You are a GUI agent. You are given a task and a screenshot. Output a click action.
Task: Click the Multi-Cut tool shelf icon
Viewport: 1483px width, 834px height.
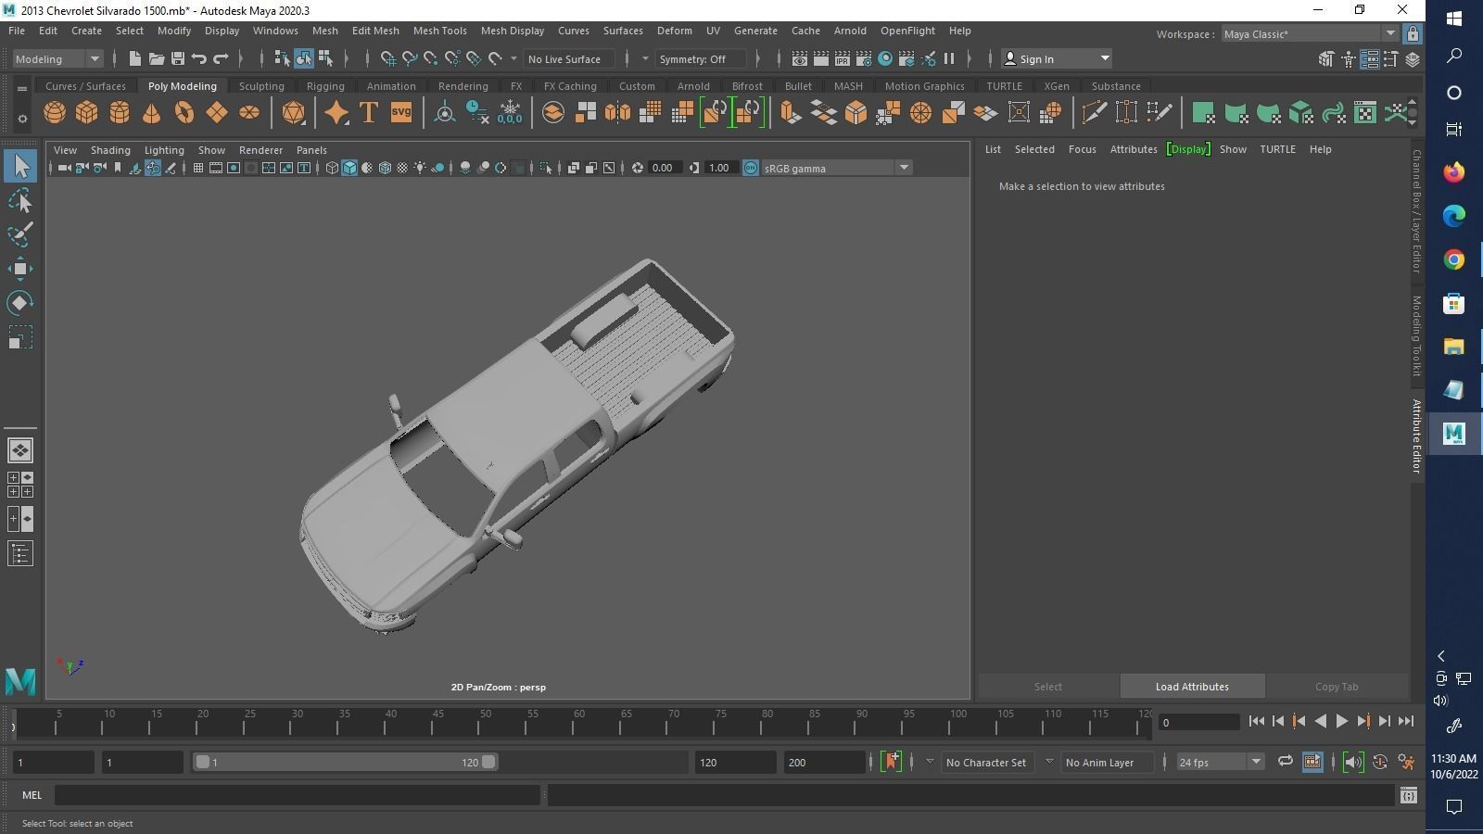click(x=1094, y=113)
